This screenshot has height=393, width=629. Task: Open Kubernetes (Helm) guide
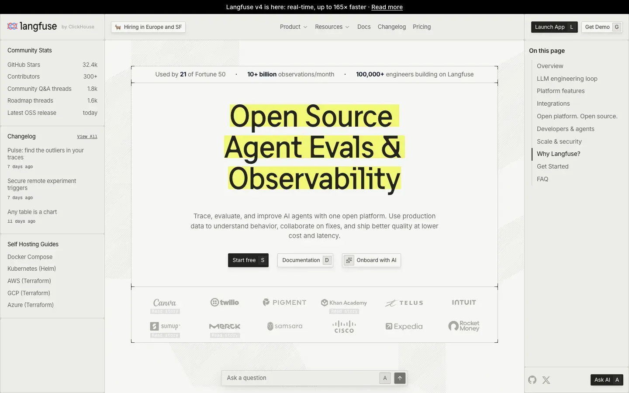[x=31, y=269]
